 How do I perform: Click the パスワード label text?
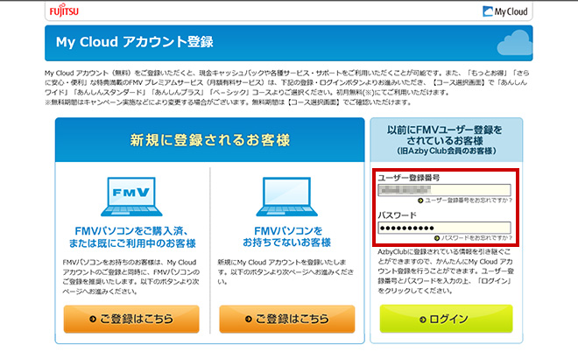coord(397,215)
